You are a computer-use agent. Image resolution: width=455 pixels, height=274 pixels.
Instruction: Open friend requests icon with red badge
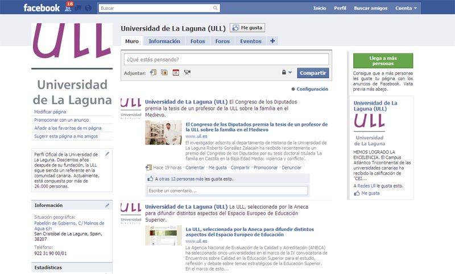pyautogui.click(x=68, y=8)
